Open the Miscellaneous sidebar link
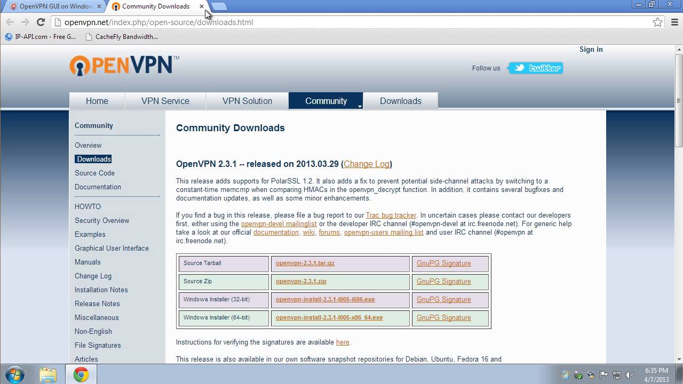The height and width of the screenshot is (384, 683). 97,317
